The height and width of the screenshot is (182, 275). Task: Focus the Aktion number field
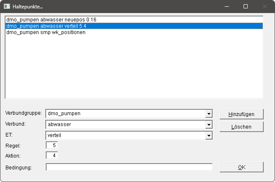click(x=52, y=156)
